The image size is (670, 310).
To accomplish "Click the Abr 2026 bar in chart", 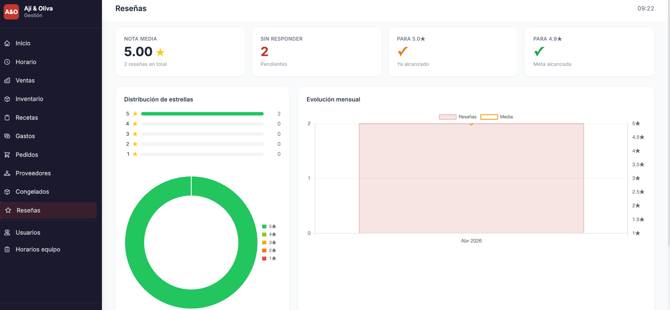I will [471, 178].
